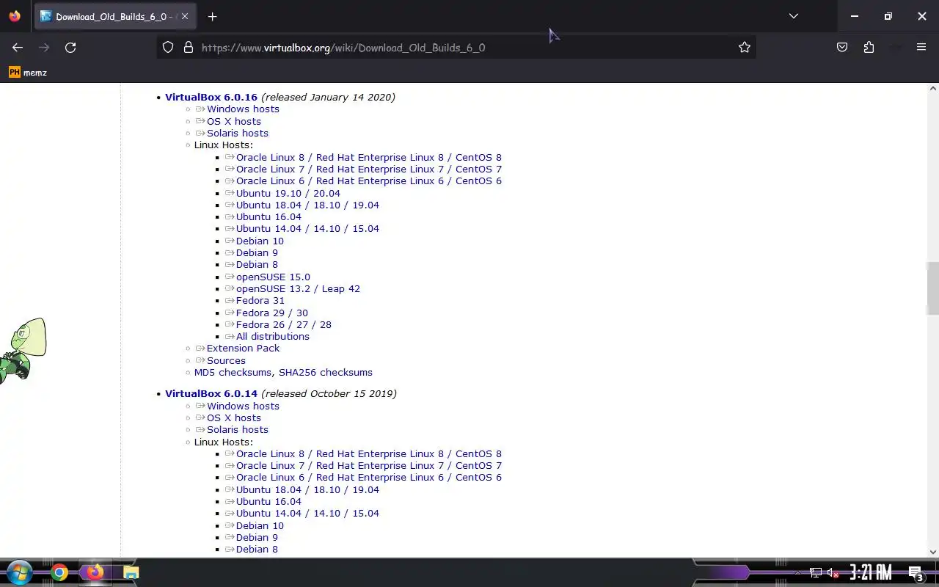The height and width of the screenshot is (587, 939).
Task: Click the URL address bar field
Action: pos(455,48)
